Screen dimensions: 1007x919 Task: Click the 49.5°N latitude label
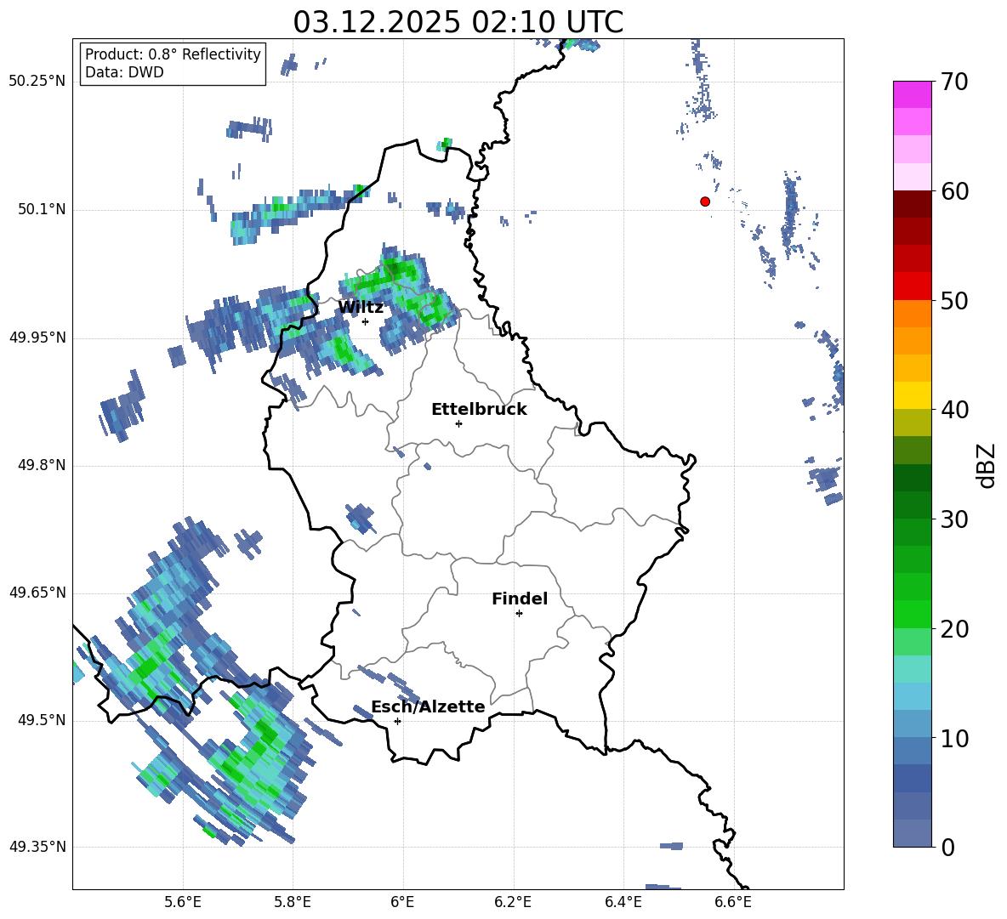point(41,721)
